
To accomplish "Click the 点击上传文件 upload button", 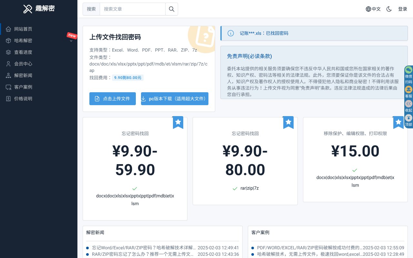I will pyautogui.click(x=113, y=99).
